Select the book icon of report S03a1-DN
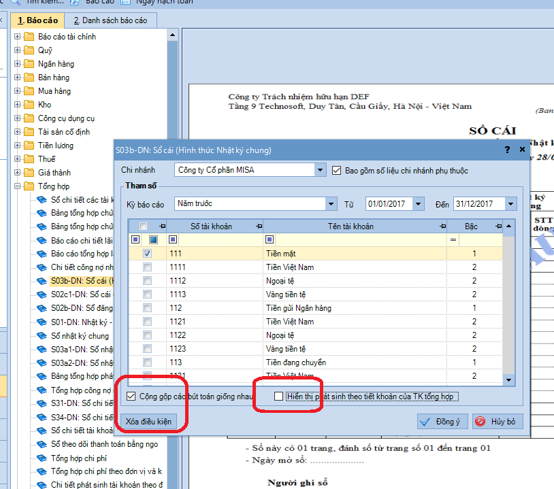This screenshot has height=489, width=554. pyautogui.click(x=42, y=350)
